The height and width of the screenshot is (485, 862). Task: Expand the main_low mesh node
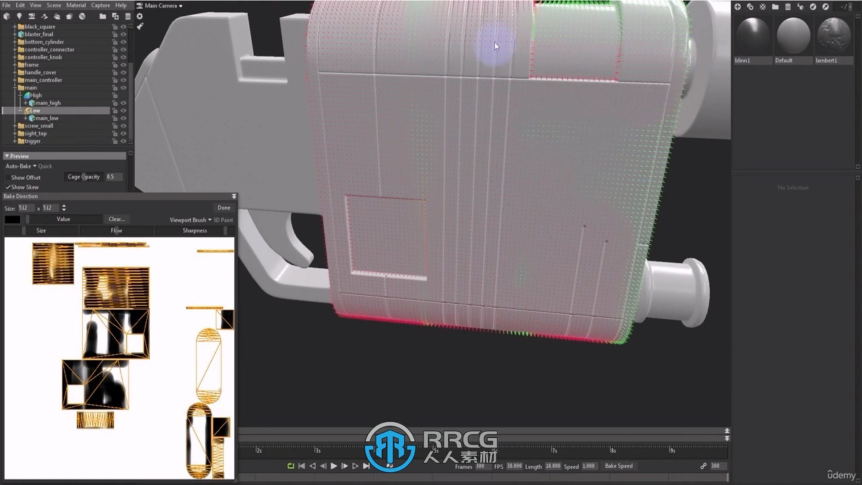[26, 119]
